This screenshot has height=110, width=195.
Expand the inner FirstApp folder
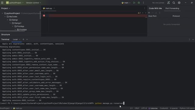(x=15, y=30)
